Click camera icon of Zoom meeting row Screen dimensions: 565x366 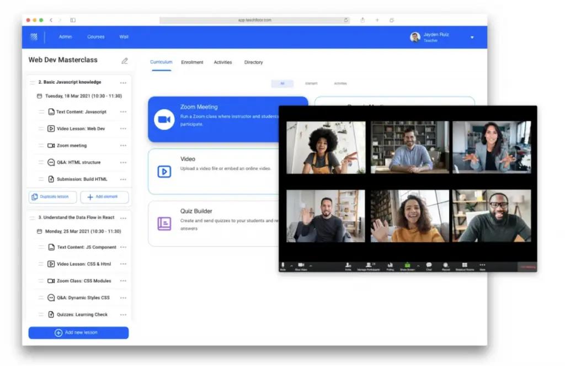click(51, 146)
